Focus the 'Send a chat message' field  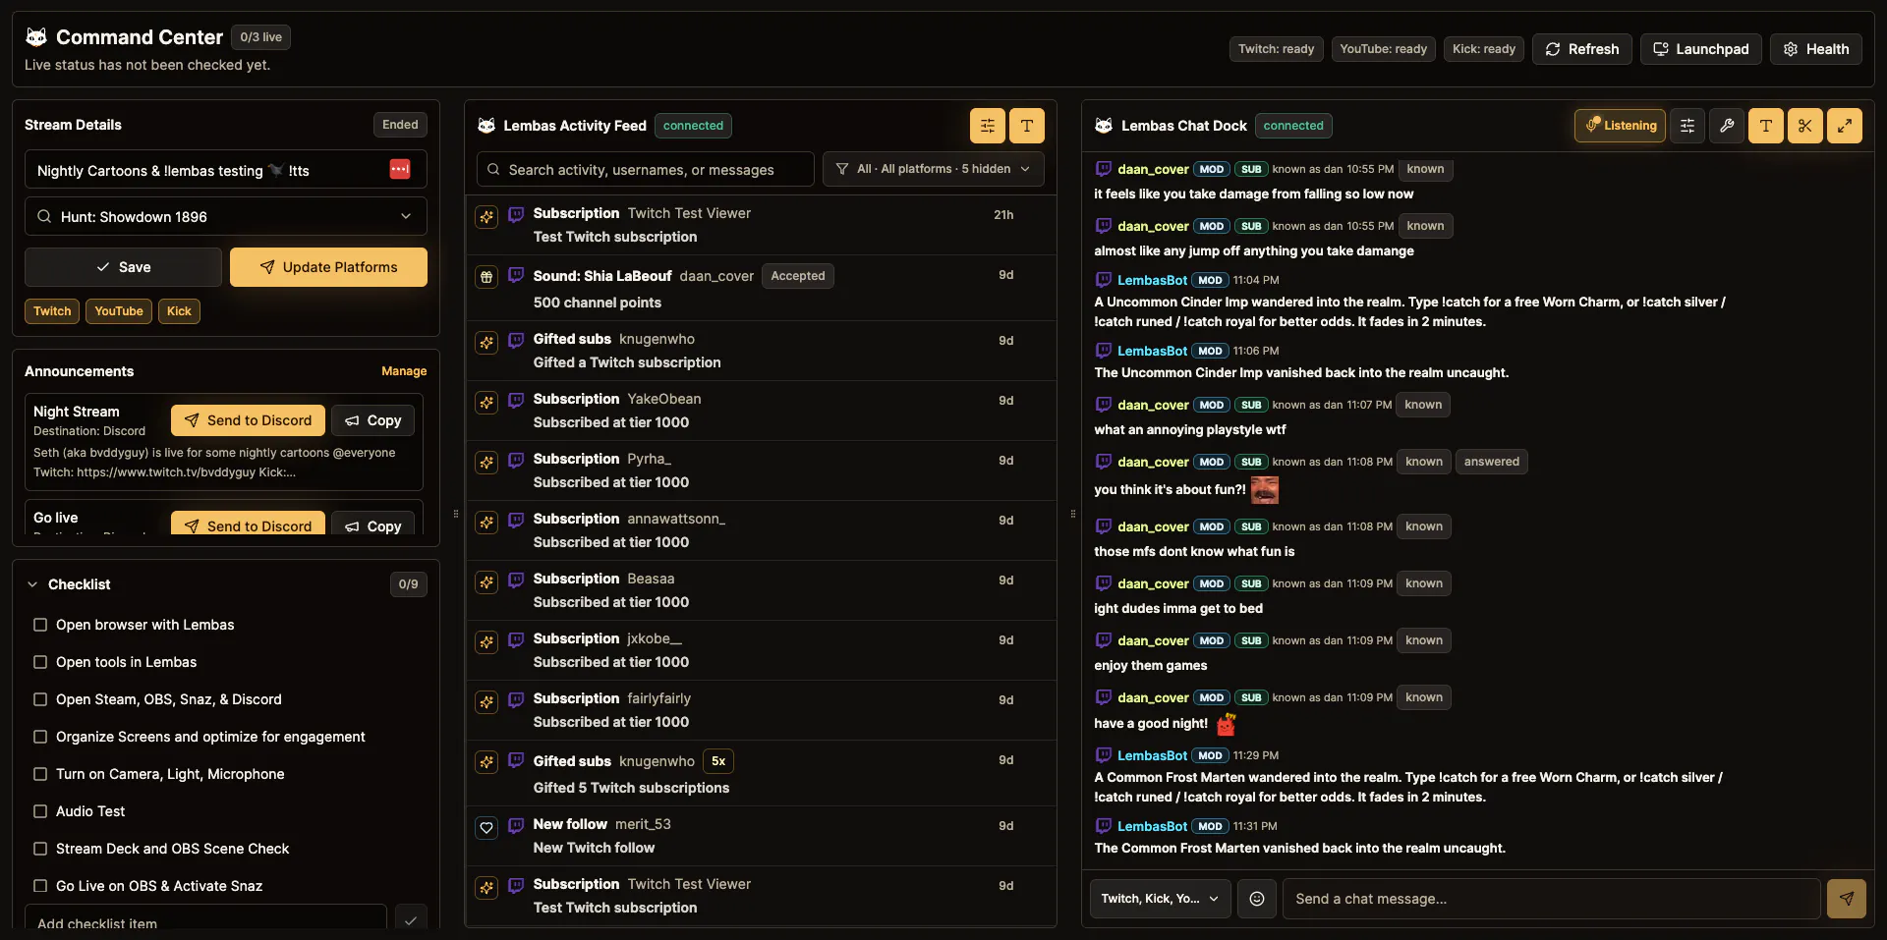click(x=1551, y=899)
